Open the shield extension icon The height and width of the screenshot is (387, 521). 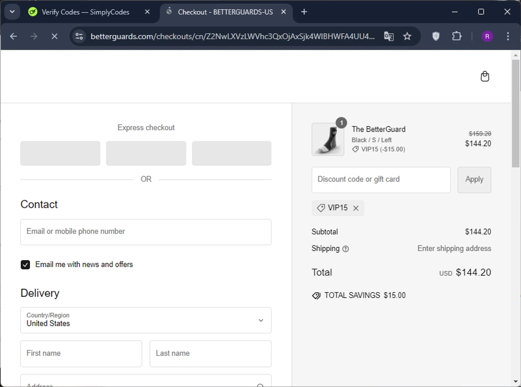[436, 36]
